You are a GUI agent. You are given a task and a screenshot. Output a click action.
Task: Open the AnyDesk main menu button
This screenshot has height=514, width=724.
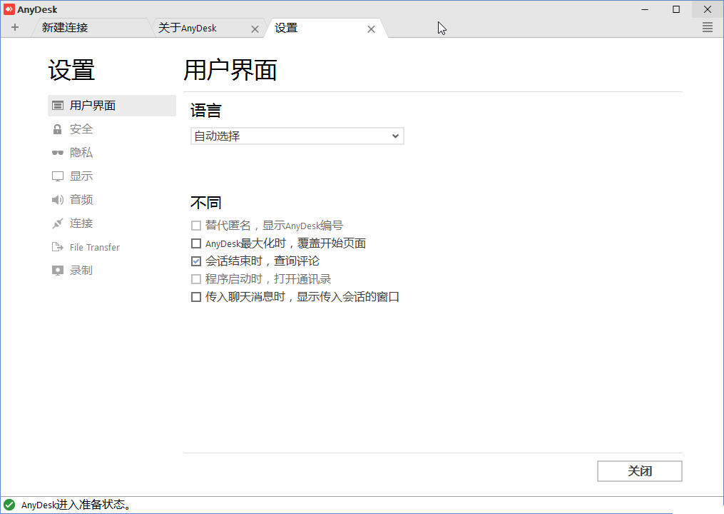(x=708, y=27)
